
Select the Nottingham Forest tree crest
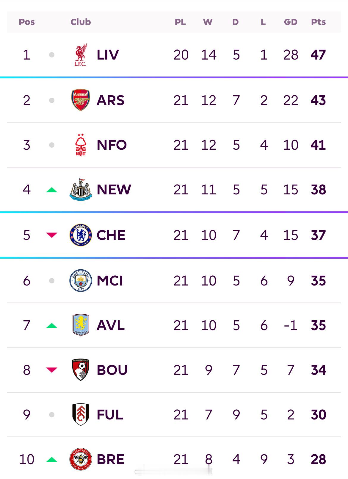(81, 145)
